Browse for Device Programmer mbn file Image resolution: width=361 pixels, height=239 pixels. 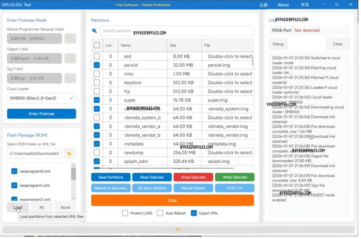tap(70, 38)
